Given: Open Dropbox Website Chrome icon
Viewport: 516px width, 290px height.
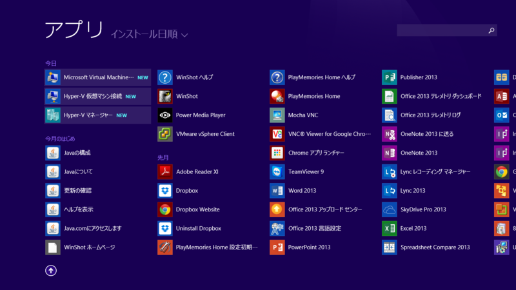Looking at the screenshot, I should (165, 209).
